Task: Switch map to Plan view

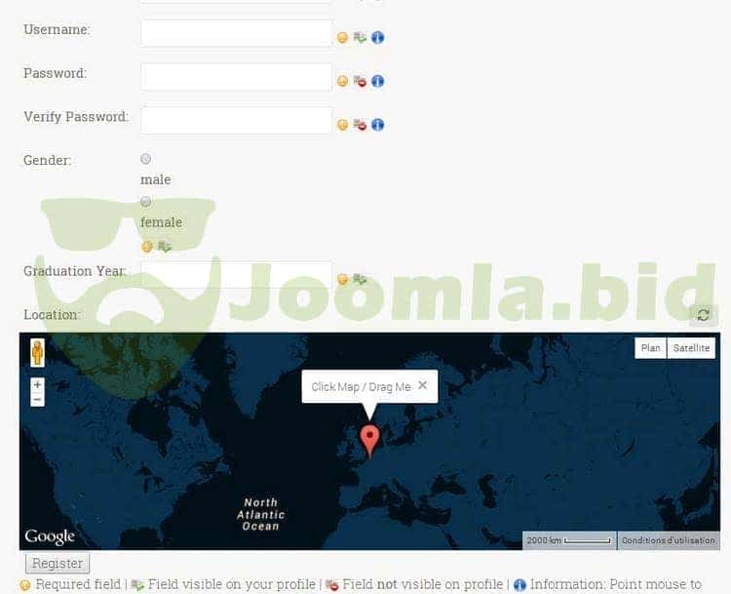Action: point(650,348)
